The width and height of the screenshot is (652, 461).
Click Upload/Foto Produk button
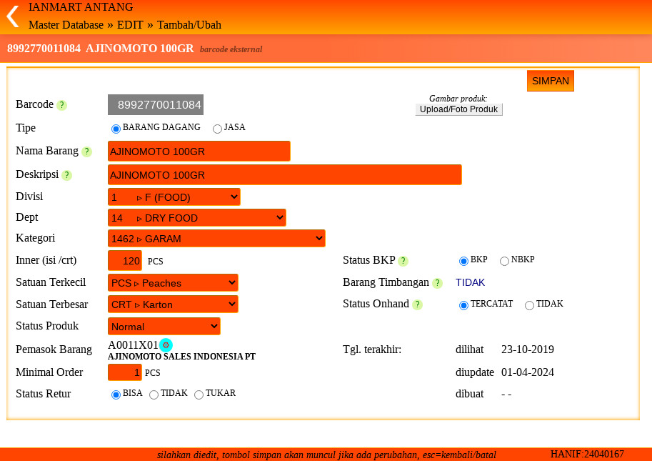(458, 109)
